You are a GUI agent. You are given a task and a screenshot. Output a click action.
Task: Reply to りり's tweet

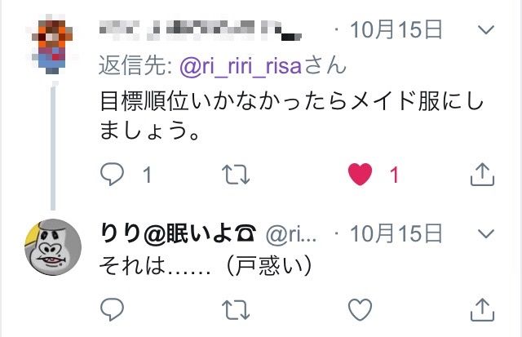pyautogui.click(x=111, y=309)
